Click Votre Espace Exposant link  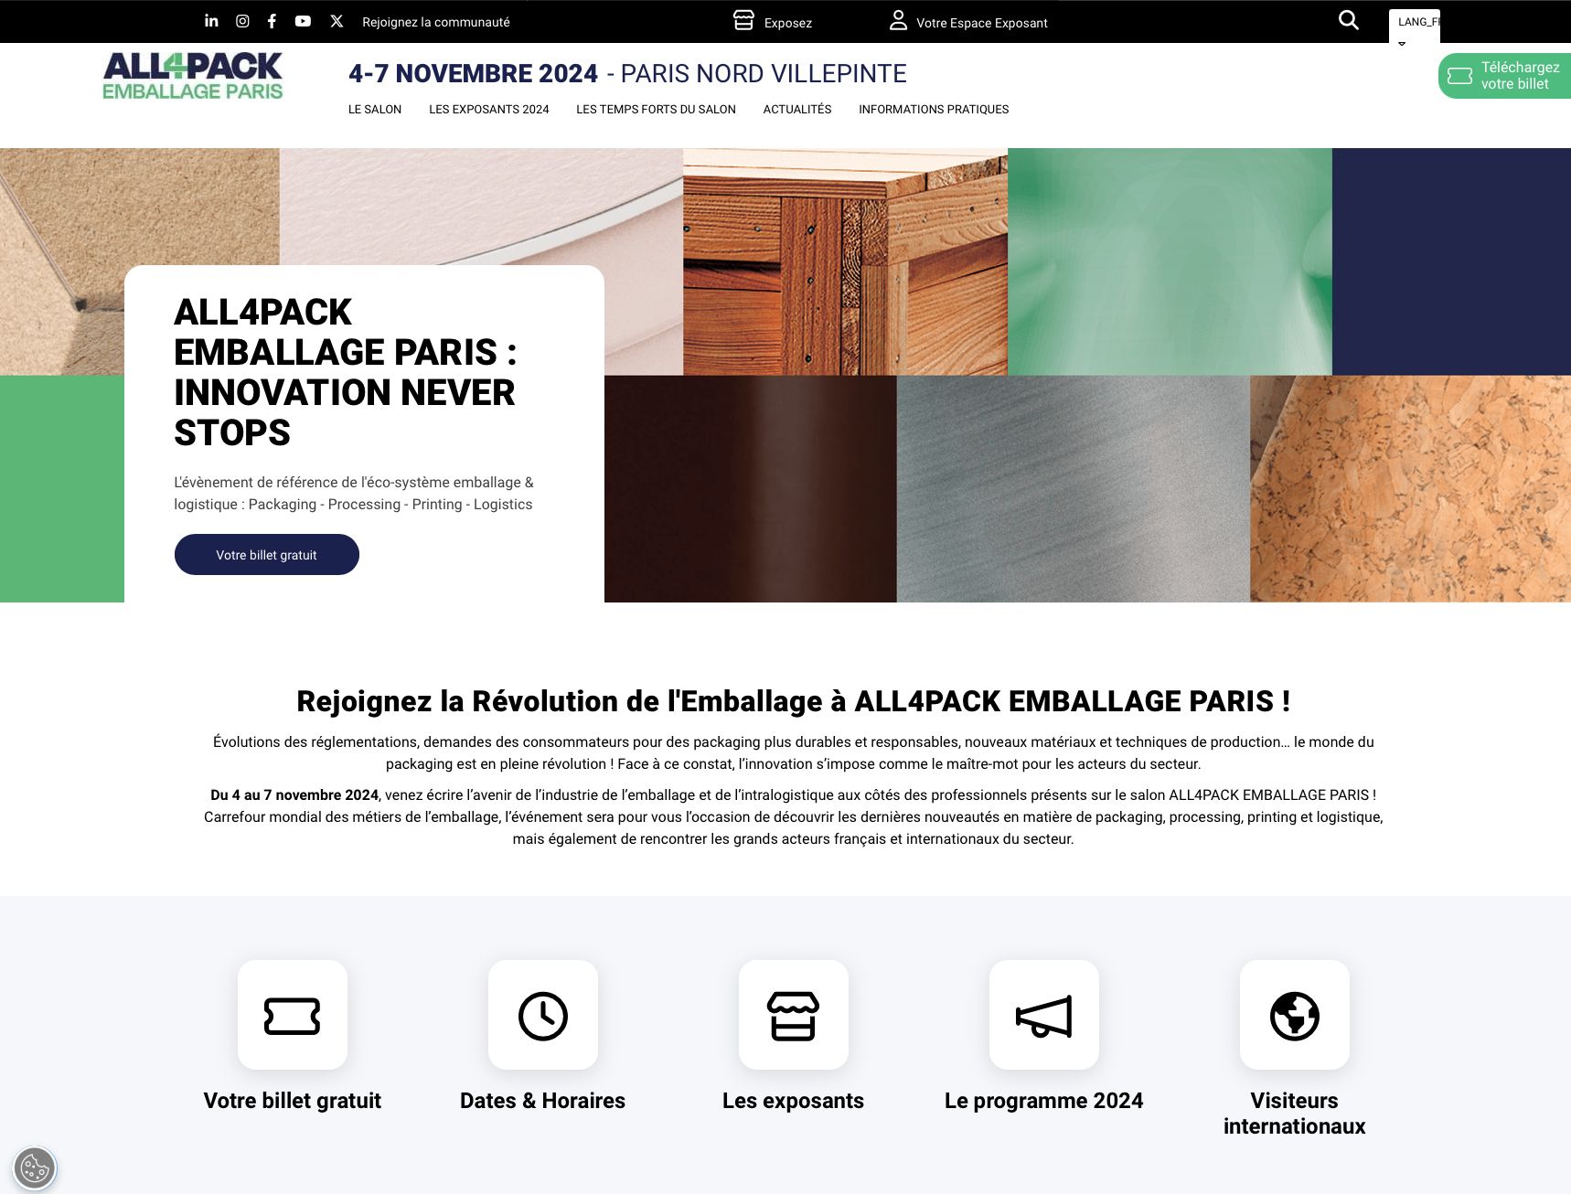click(x=982, y=23)
